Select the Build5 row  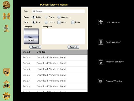pos(54,69)
